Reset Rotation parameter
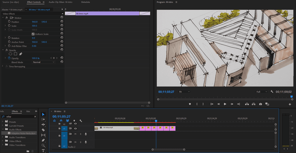The width and height of the screenshot is (296, 153). click(x=62, y=38)
